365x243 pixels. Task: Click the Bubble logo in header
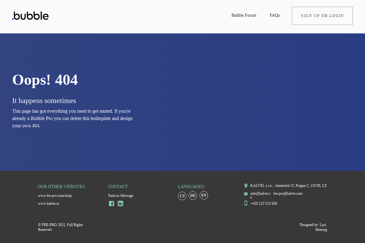click(x=30, y=16)
